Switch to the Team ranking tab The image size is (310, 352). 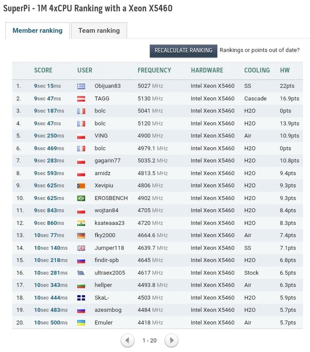coord(99,30)
